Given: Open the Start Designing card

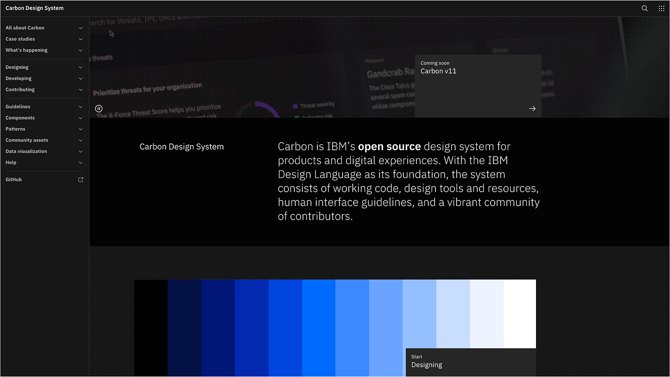Looking at the screenshot, I should click(x=471, y=363).
